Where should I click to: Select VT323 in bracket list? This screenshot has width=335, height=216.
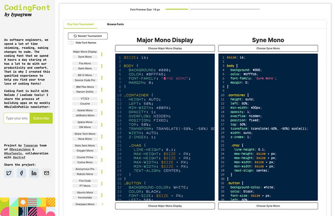point(85,99)
